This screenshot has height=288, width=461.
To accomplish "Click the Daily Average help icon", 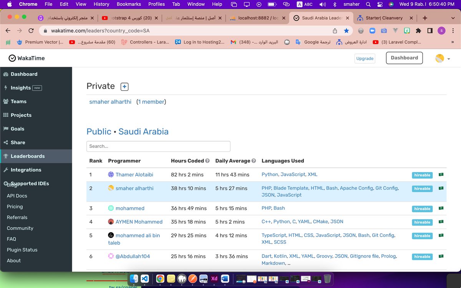I will coord(254,161).
